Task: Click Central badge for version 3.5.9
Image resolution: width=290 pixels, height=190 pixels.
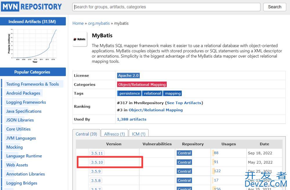Action: pos(184,171)
